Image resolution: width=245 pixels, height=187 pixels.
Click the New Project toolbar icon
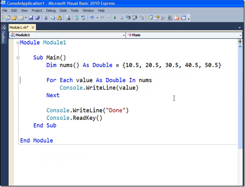pos(7,18)
